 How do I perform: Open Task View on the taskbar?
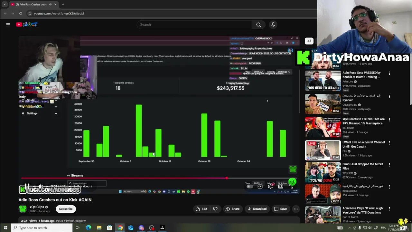point(78,228)
